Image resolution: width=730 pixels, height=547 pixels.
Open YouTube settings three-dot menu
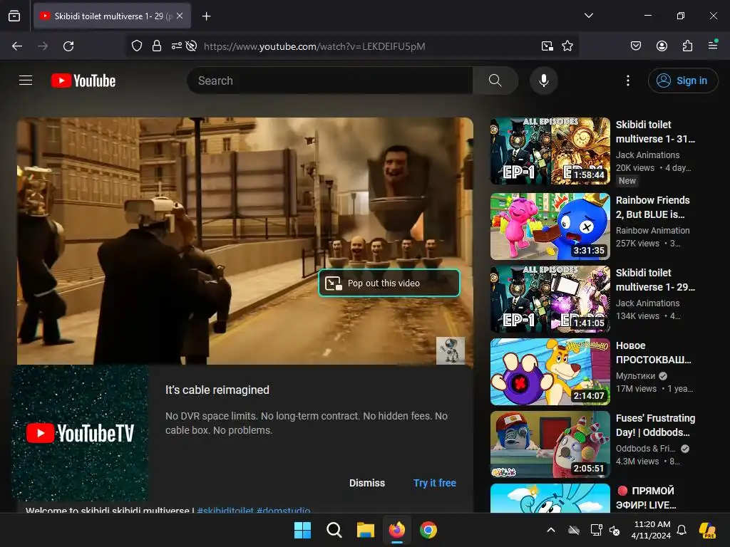pos(628,80)
